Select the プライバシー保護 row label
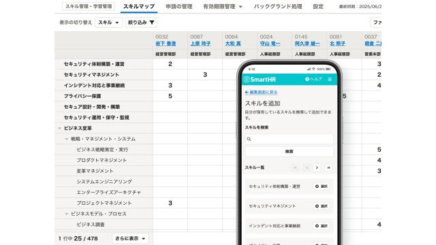 (x=82, y=96)
